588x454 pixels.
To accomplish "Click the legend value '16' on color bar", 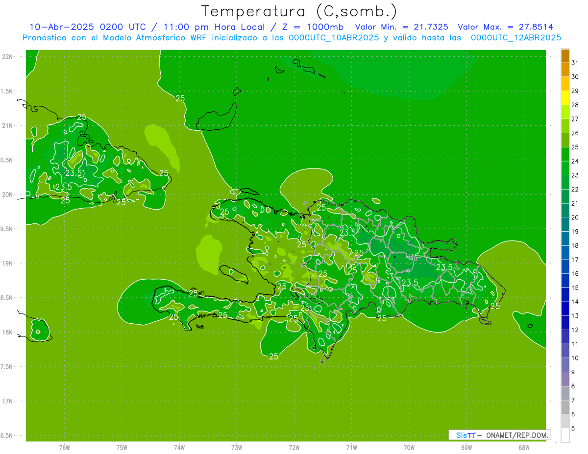I will [575, 274].
